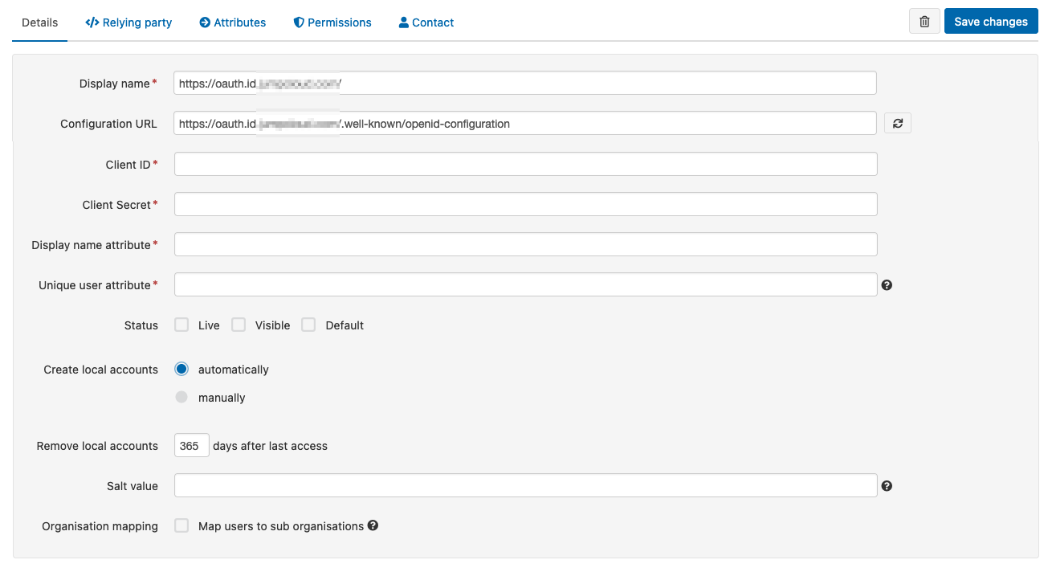The width and height of the screenshot is (1048, 568).
Task: Click the trash delete icon
Action: coord(924,21)
